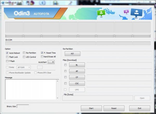156x114 pixels.
Task: Click the PIT file path field
Action: click(x=116, y=54)
